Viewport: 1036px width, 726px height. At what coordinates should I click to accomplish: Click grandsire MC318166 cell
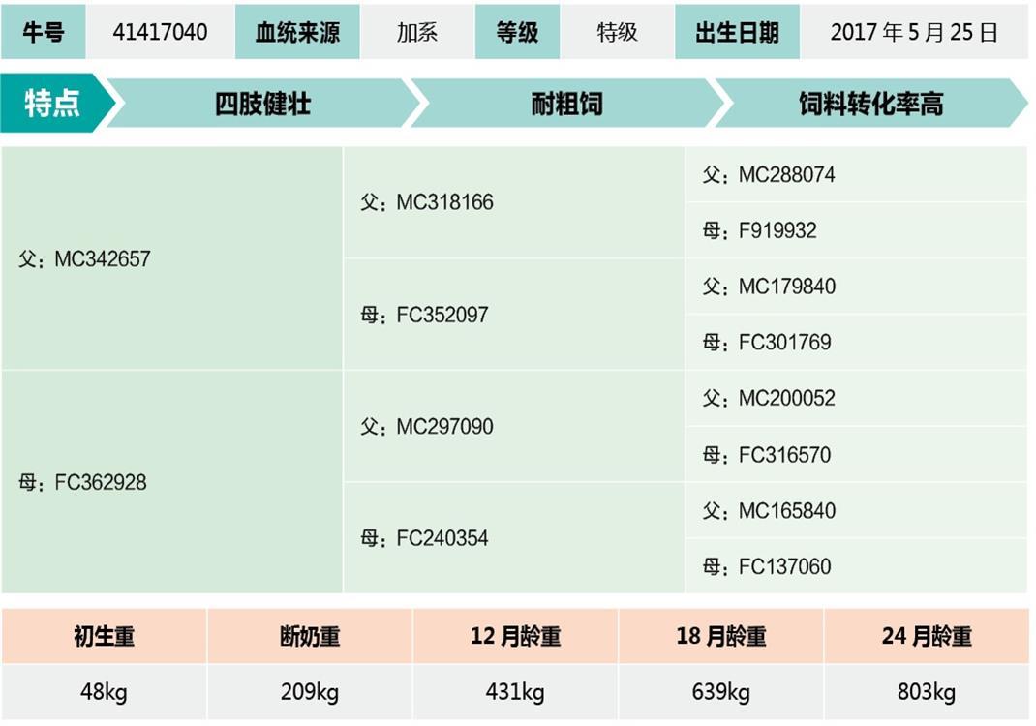(427, 203)
